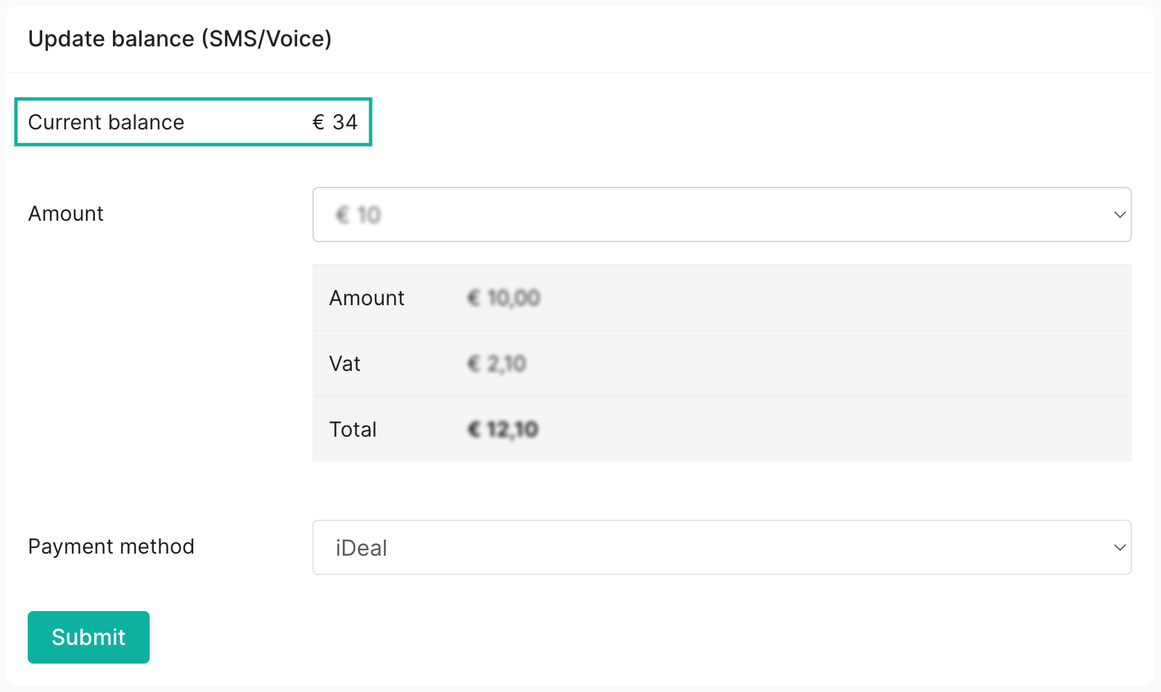Click the euro sign in the Total row
1161x692 pixels.
pos(475,430)
